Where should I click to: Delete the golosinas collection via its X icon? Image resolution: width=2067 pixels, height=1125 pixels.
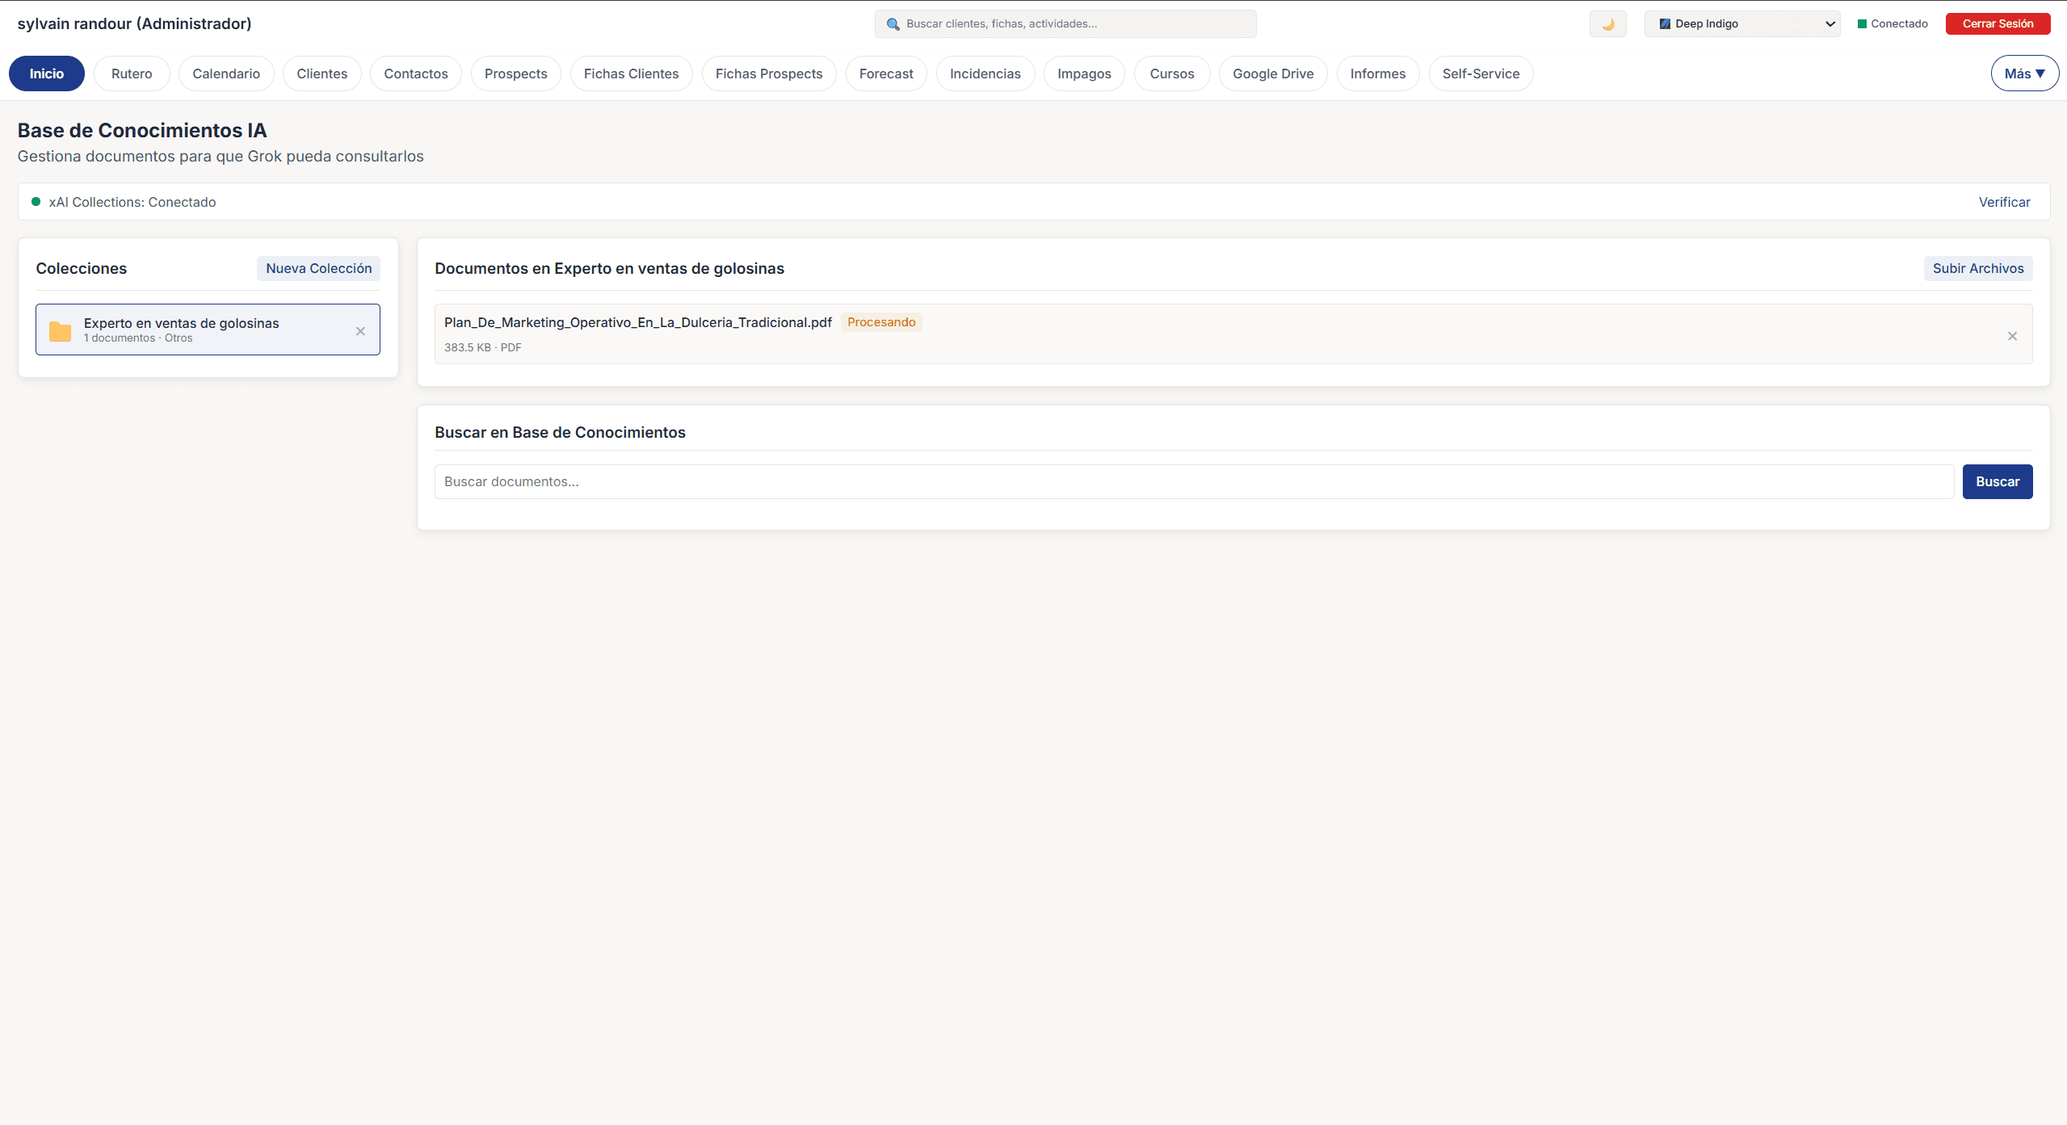coord(360,330)
